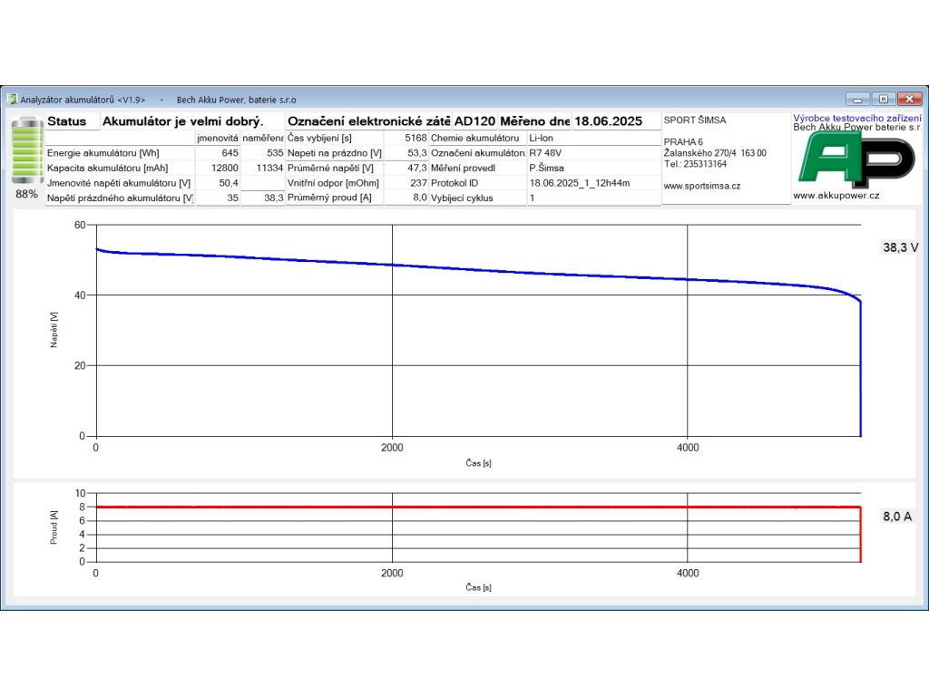Click the 8,0 A current readout label
Image resolution: width=929 pixels, height=696 pixels.
pos(896,517)
